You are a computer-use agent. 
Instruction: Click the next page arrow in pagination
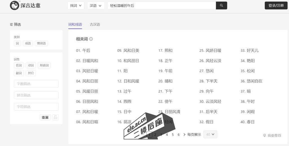point(184,134)
